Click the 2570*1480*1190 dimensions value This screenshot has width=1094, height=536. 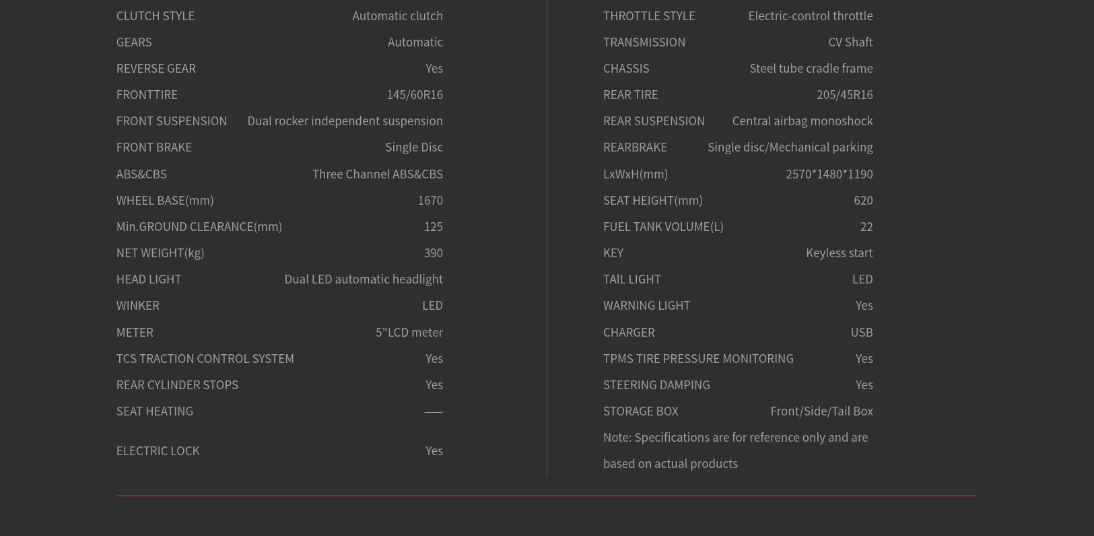coord(829,174)
